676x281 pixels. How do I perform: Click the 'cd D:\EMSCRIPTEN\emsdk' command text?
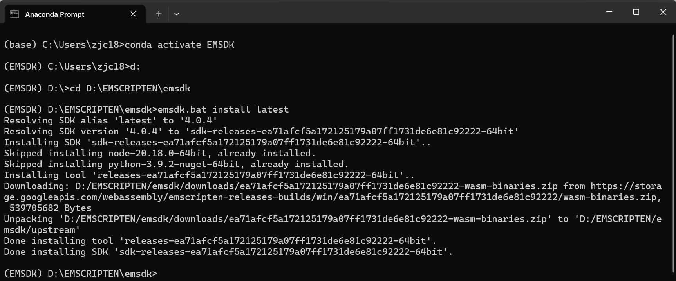point(130,88)
